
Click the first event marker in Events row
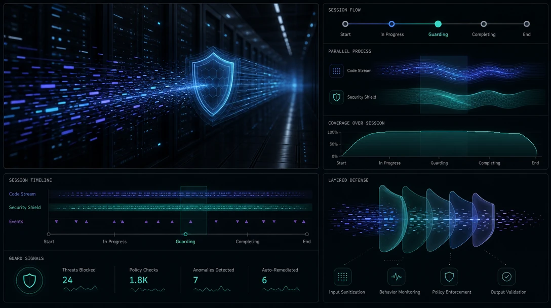[56, 221]
